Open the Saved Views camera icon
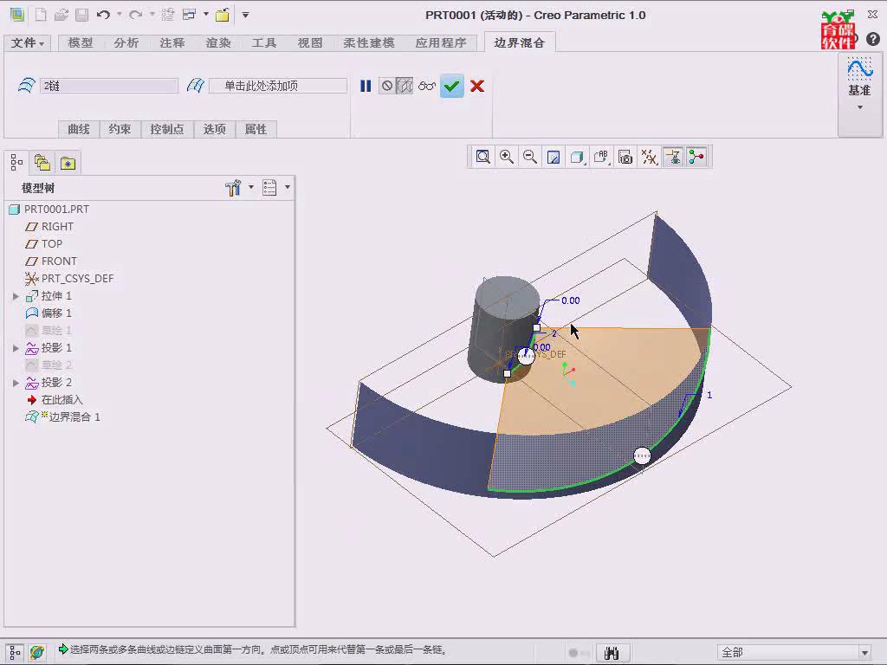 click(x=625, y=157)
